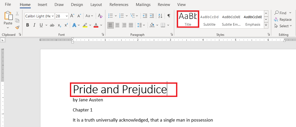Click the 'by Jane Austen' line
The image size is (296, 127).
88,100
